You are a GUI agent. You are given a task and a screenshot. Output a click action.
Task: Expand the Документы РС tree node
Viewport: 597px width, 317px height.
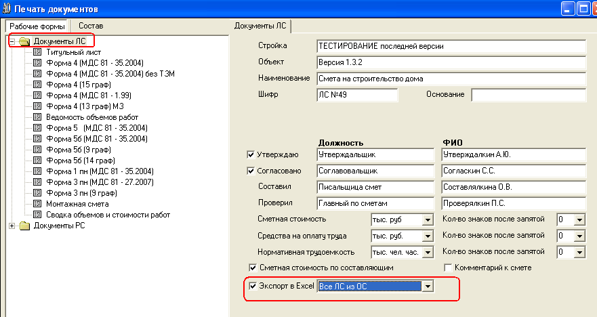(x=12, y=226)
